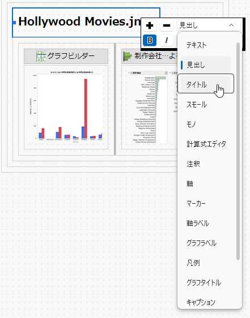
Task: Select the タイトル style option
Action: [x=206, y=84]
